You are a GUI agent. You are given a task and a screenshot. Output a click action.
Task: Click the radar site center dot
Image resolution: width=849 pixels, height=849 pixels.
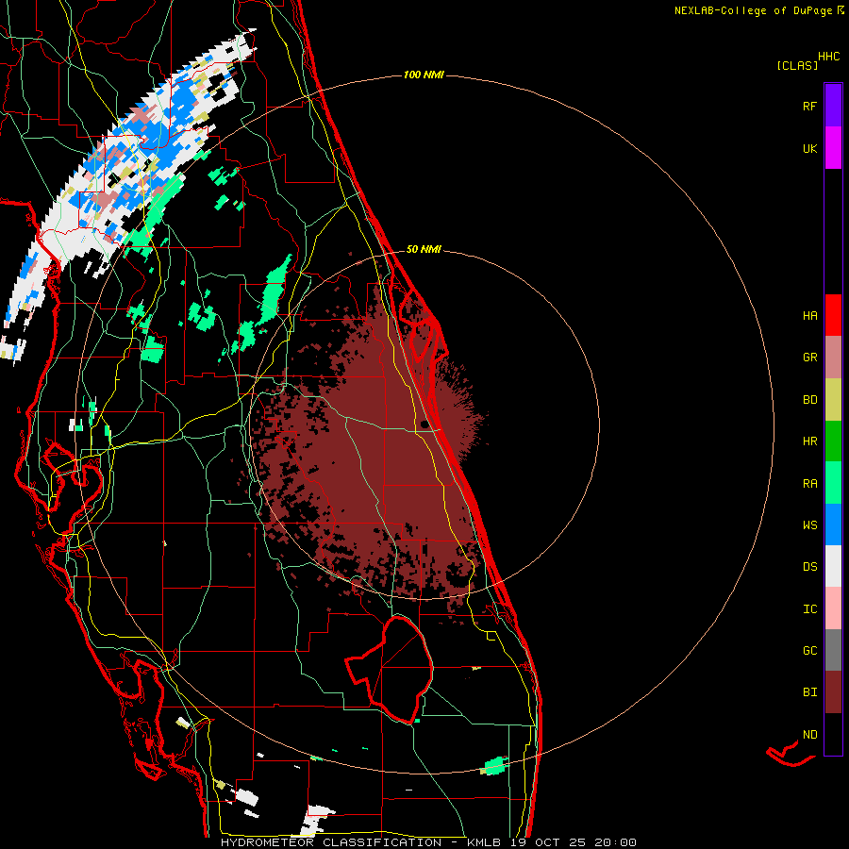pyautogui.click(x=424, y=424)
